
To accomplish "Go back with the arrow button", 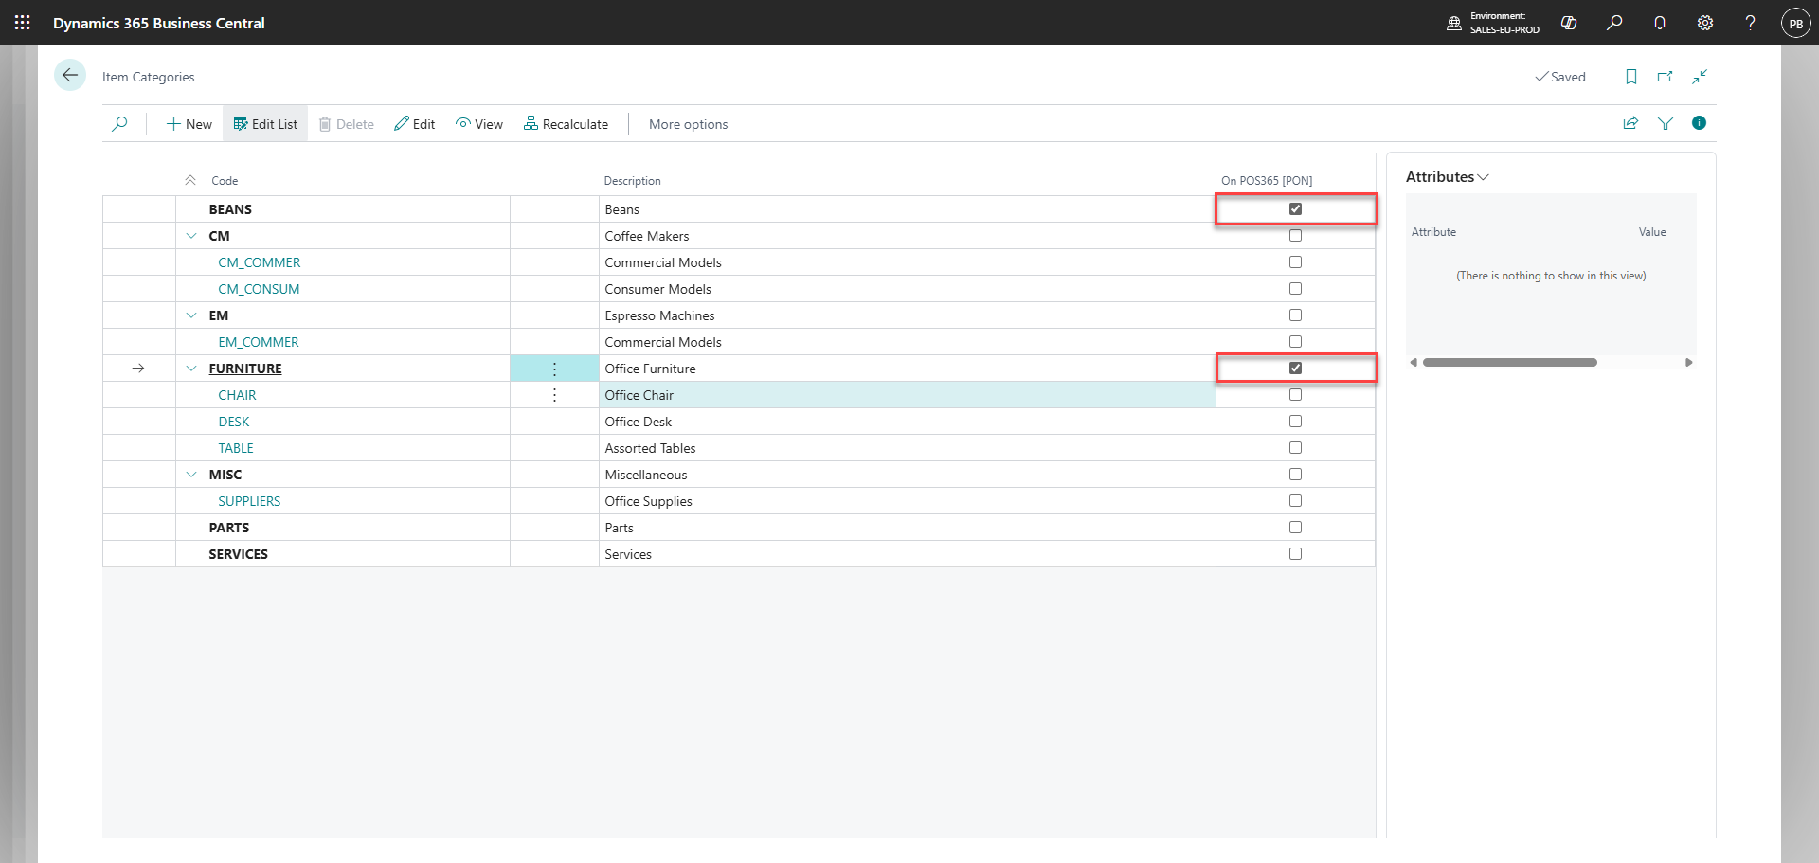I will click(x=70, y=76).
